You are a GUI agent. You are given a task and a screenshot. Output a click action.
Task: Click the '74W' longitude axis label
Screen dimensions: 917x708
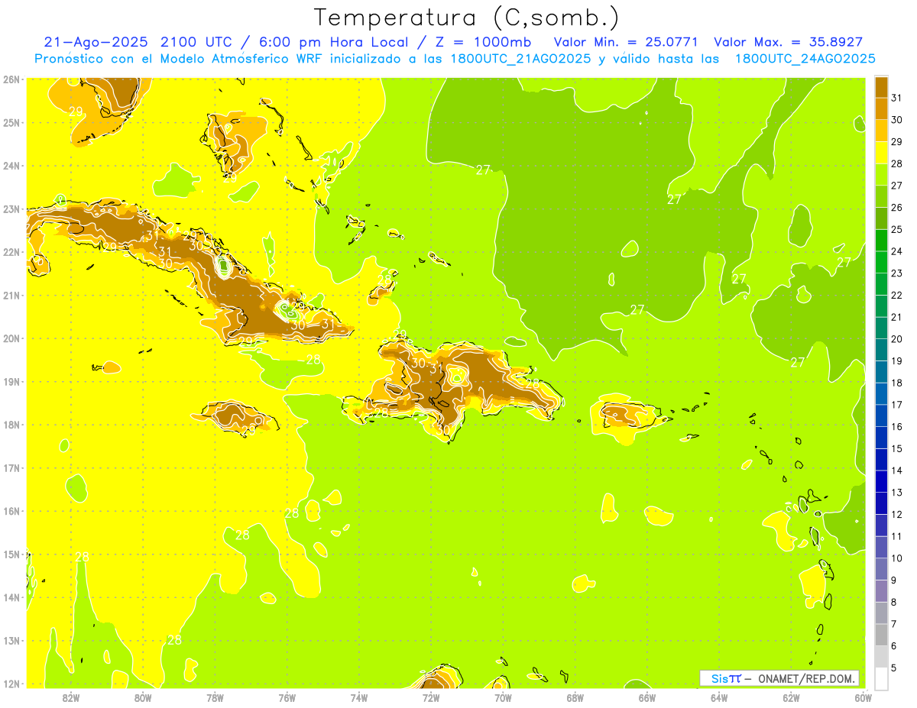[358, 697]
